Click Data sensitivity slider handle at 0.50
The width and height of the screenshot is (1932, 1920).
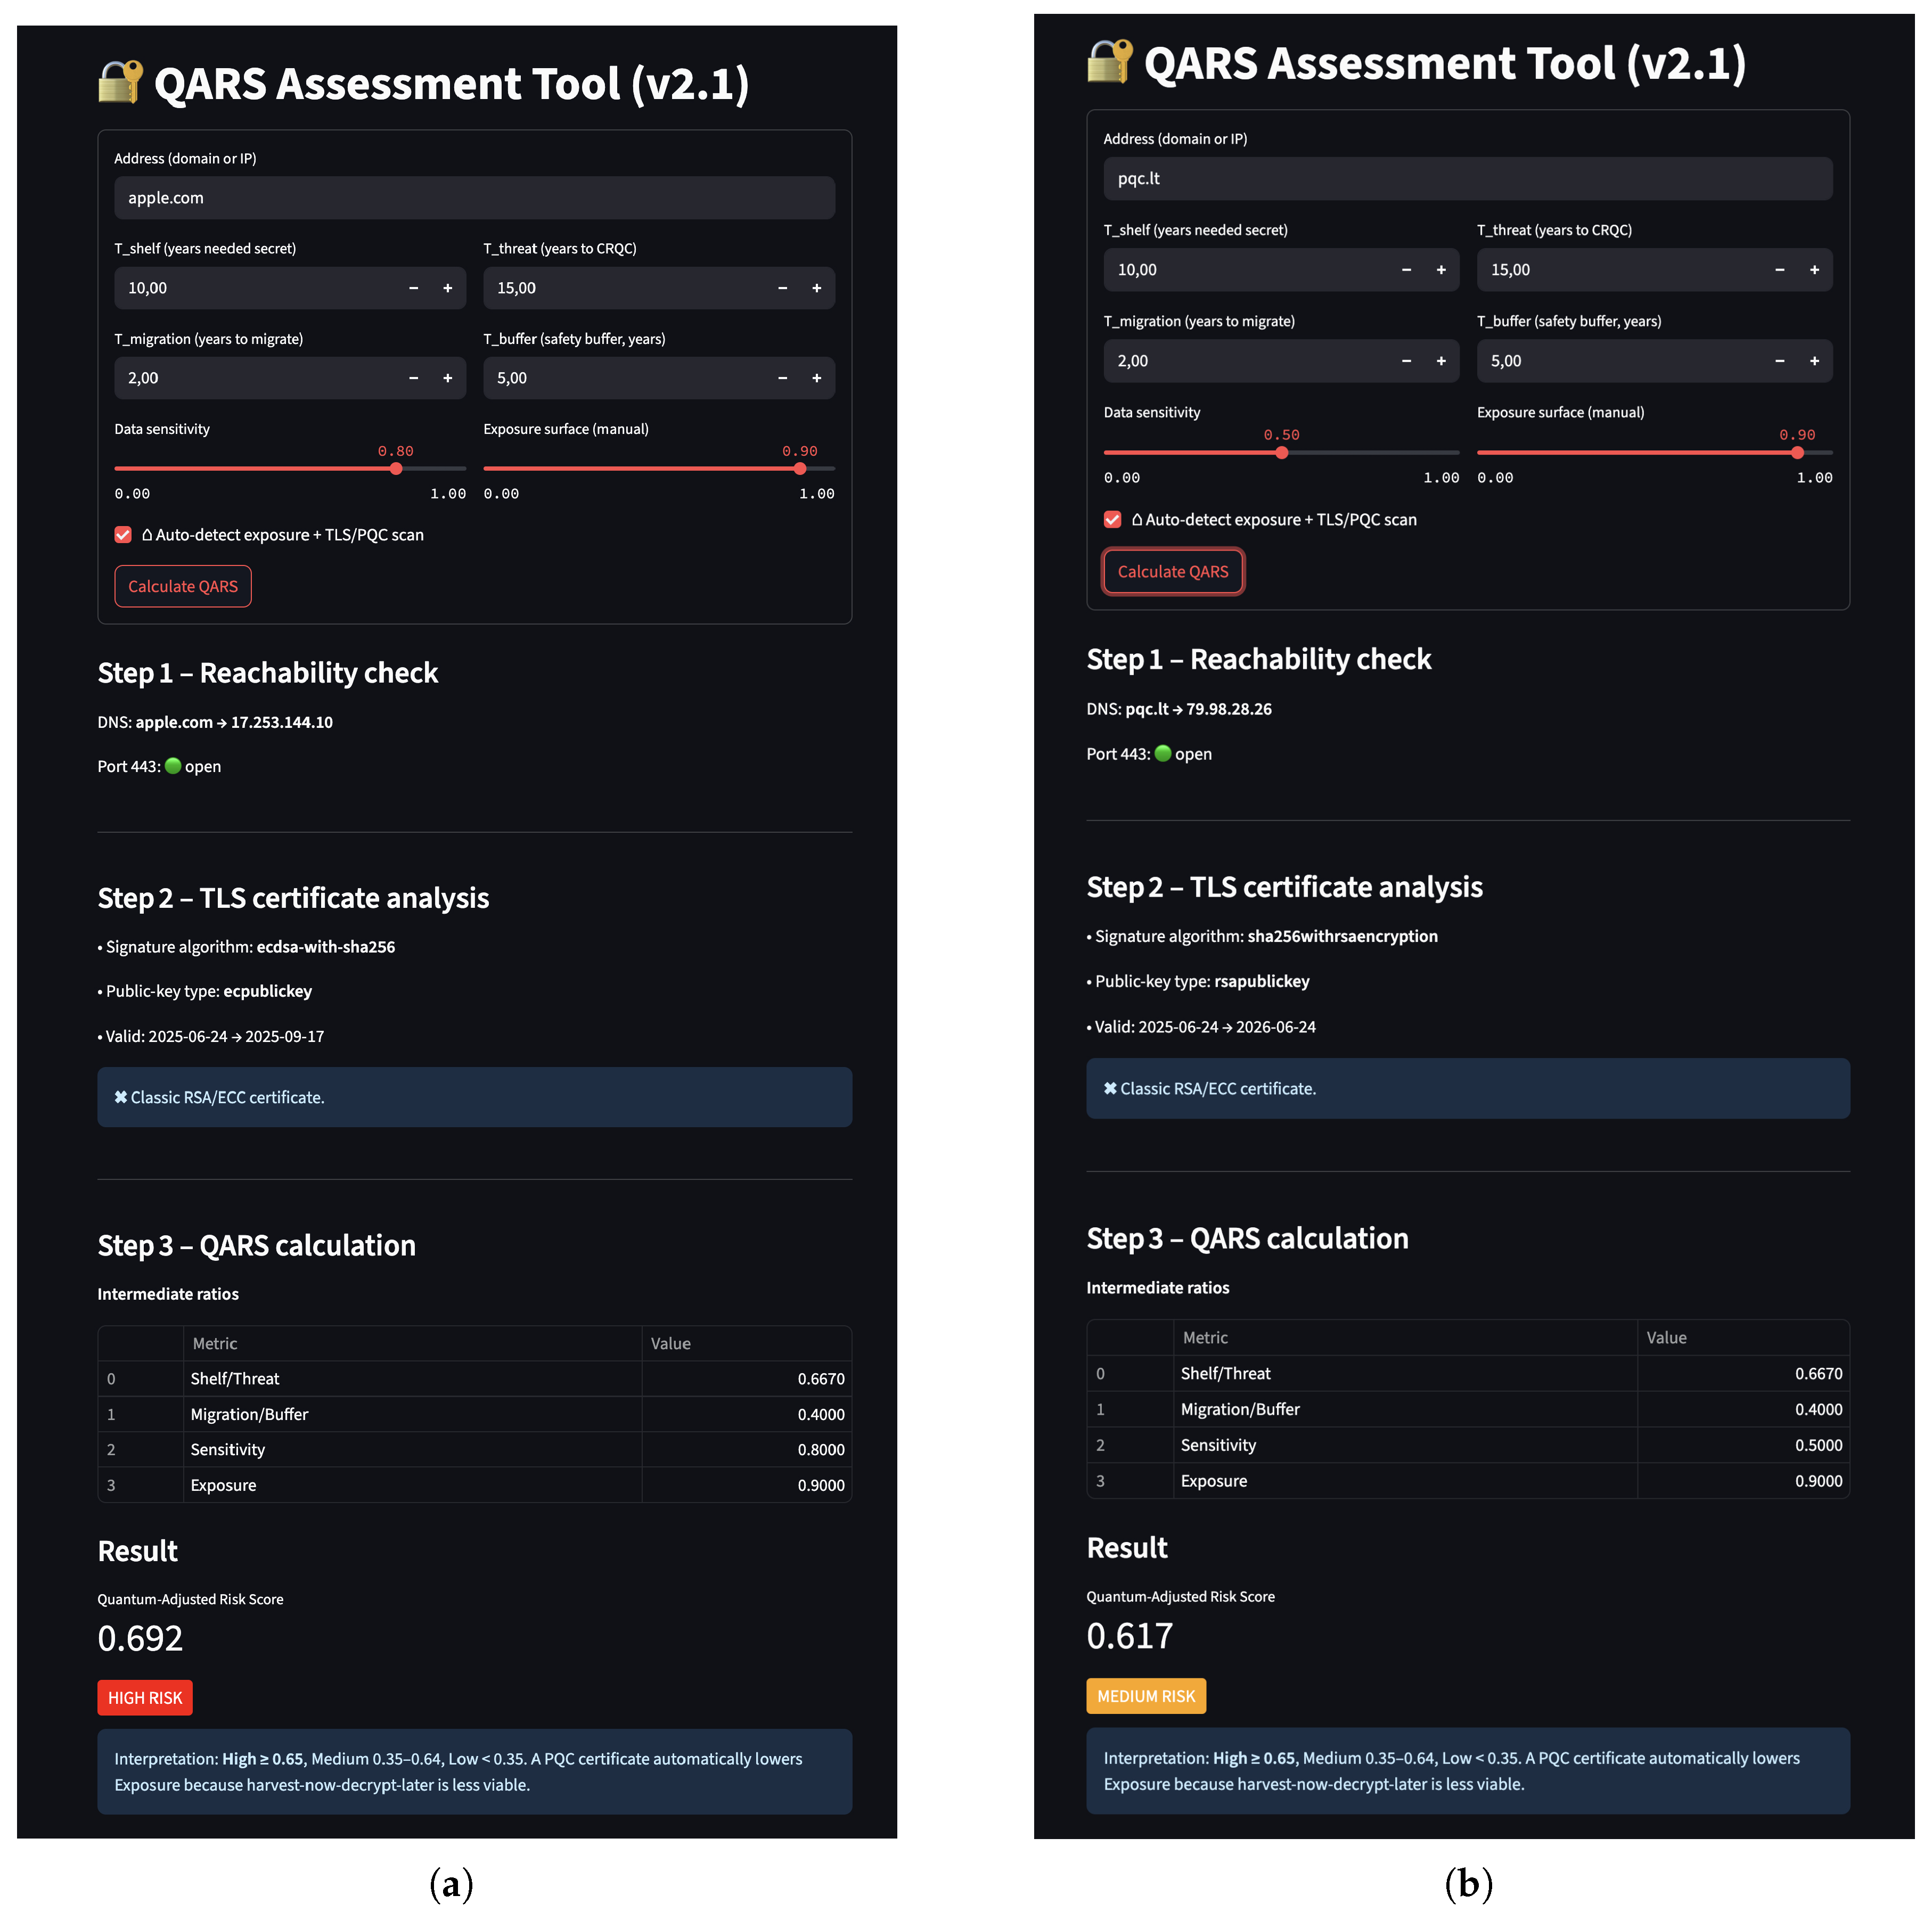click(1281, 453)
